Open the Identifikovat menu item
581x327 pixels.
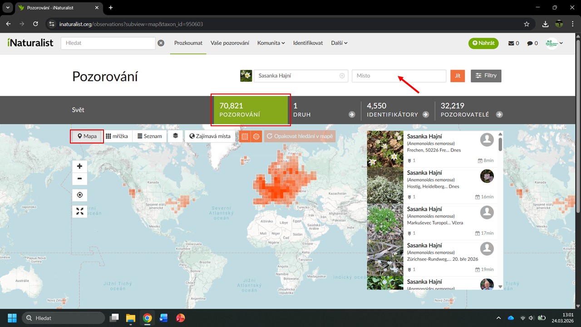[x=308, y=43]
